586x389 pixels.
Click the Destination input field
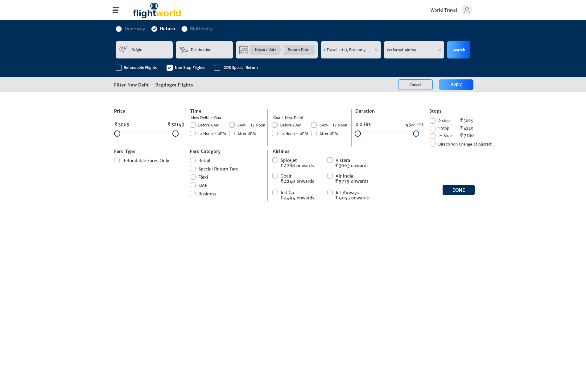tap(204, 50)
